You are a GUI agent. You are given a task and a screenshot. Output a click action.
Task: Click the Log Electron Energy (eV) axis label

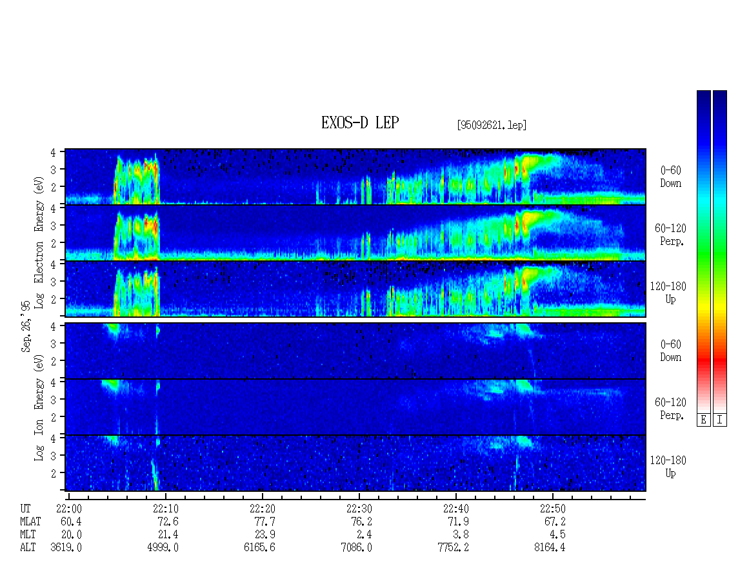(39, 242)
